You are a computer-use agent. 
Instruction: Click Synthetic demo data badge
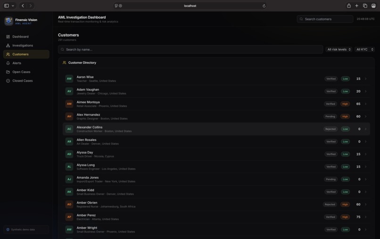(26, 230)
